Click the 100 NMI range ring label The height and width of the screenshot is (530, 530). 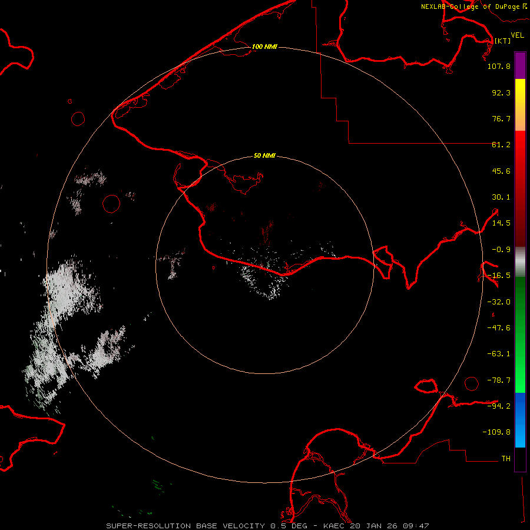tap(264, 47)
